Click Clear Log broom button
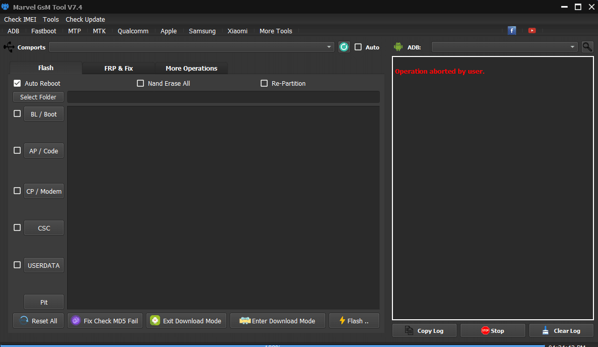Screen dimensions: 598x347 [x=561, y=331]
